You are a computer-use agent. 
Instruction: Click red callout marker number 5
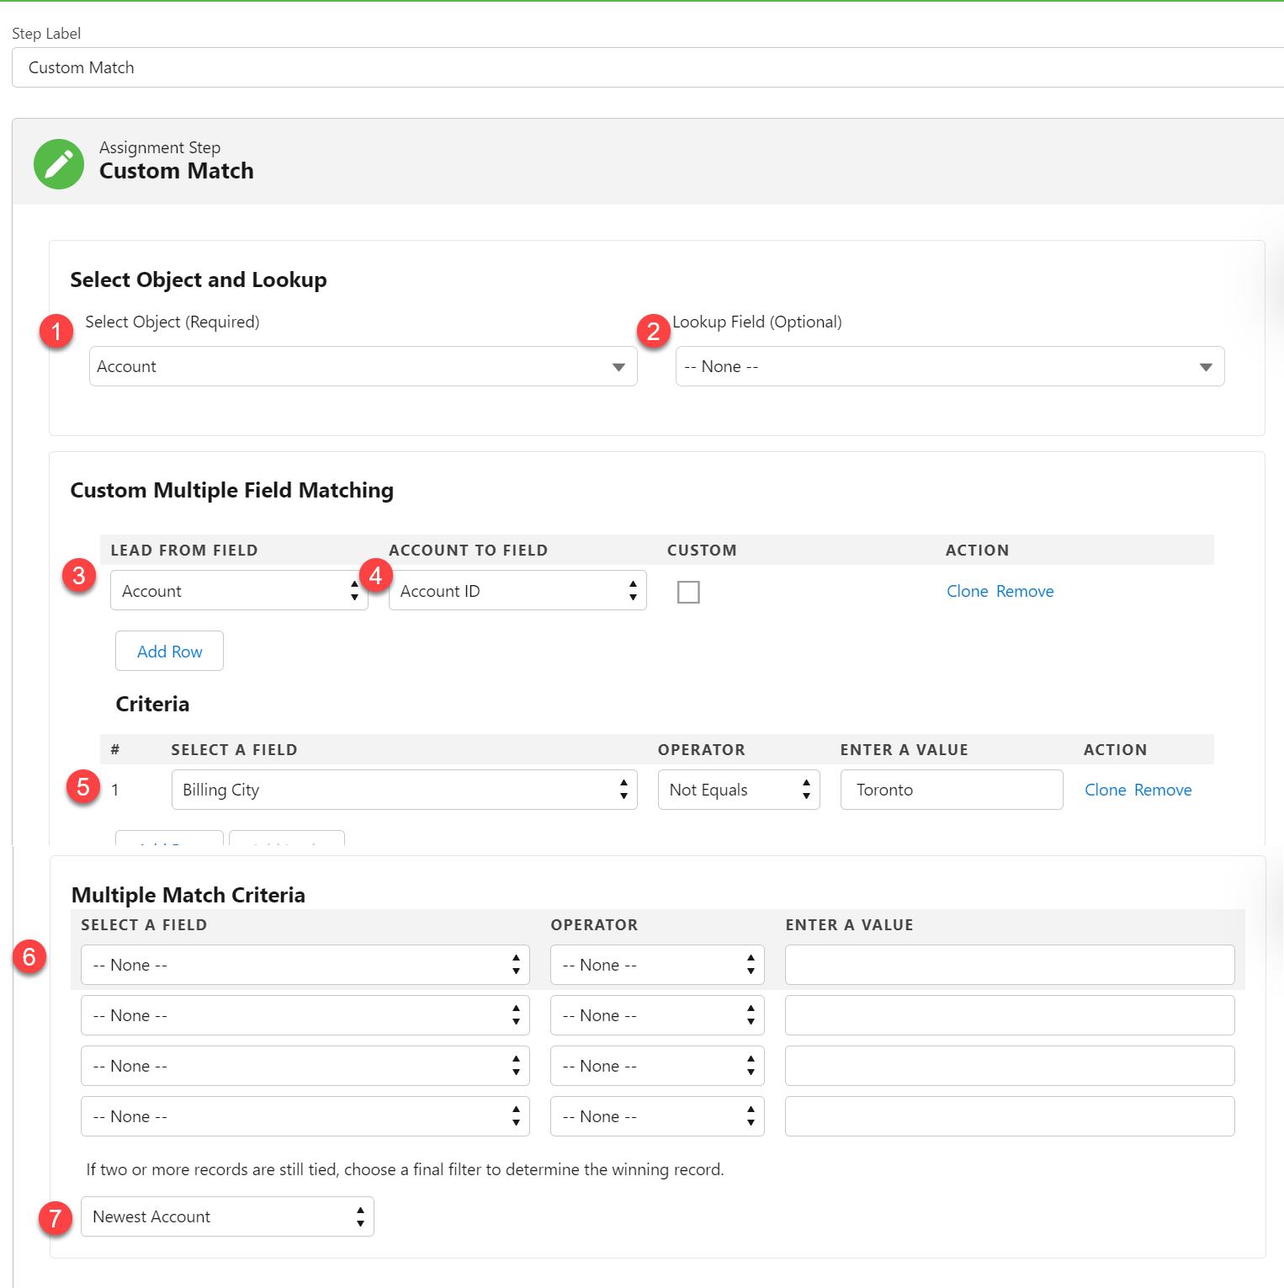(x=82, y=787)
